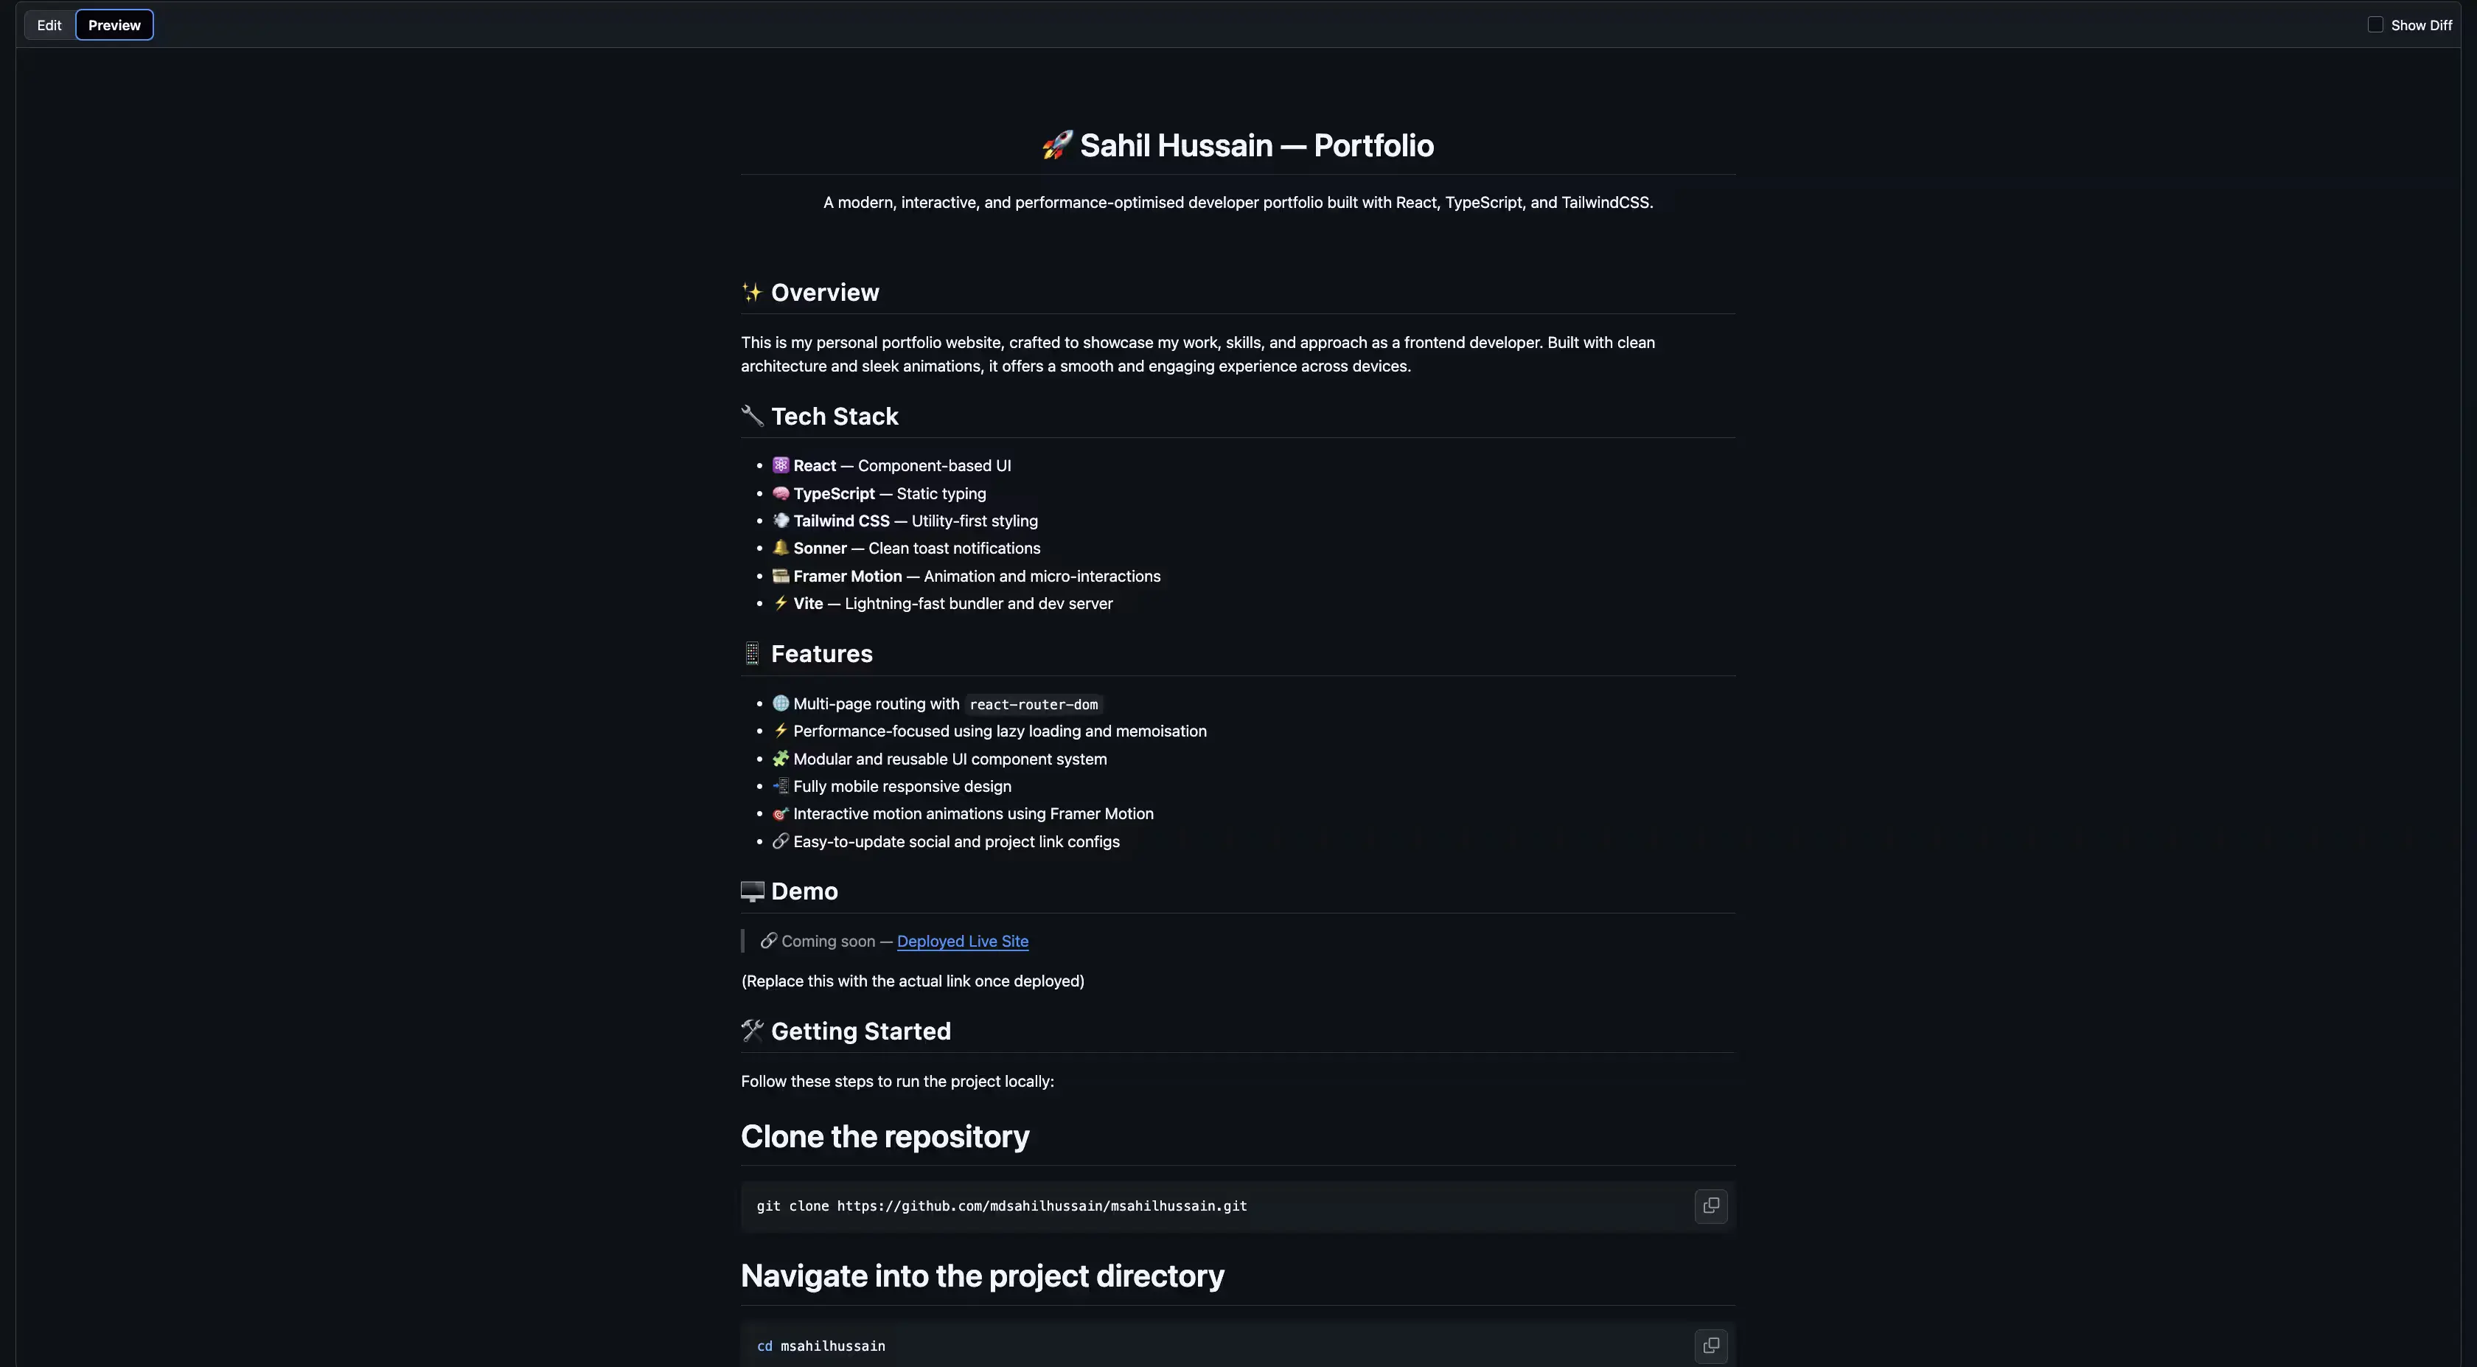The width and height of the screenshot is (2477, 1367).
Task: Switch to the Edit tab
Action: tap(49, 25)
